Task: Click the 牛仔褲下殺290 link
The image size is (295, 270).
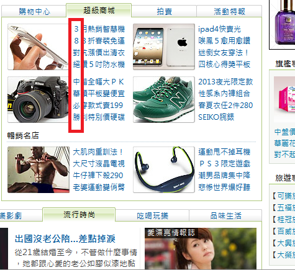Action: click(98, 176)
